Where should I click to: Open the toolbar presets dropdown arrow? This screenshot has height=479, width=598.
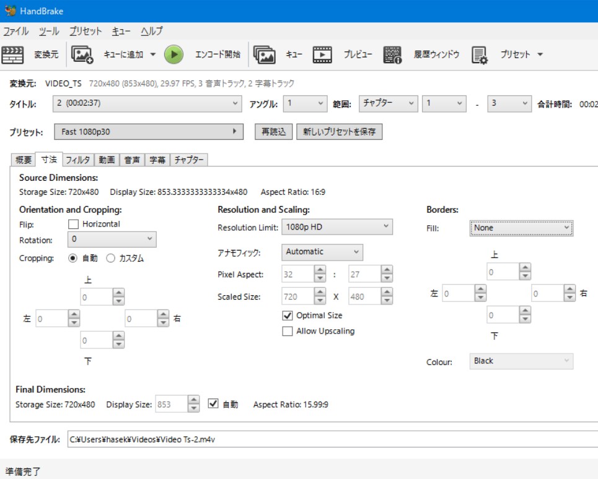tap(540, 54)
